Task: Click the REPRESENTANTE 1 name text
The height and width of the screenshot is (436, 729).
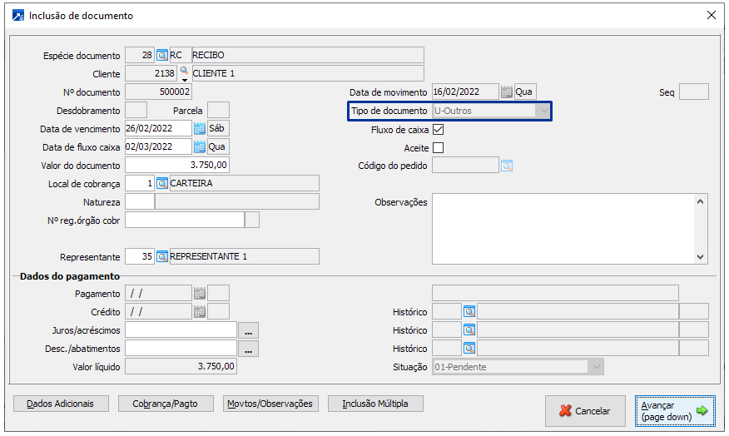Action: (208, 256)
